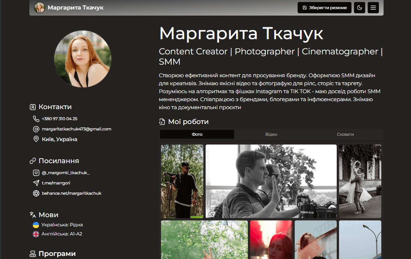Click the round profile photo
This screenshot has width=411, height=259.
tap(82, 59)
